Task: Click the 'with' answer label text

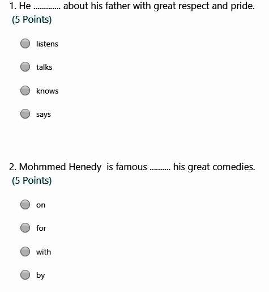Action: click(x=44, y=252)
